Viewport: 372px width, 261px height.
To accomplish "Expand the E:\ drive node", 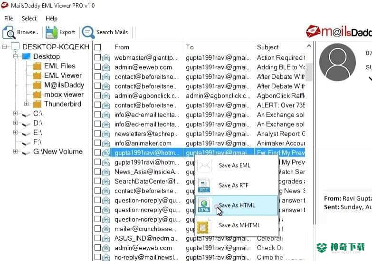I will coord(15,132).
